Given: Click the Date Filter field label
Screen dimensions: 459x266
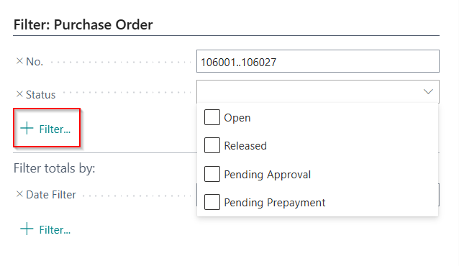Looking at the screenshot, I should [51, 195].
